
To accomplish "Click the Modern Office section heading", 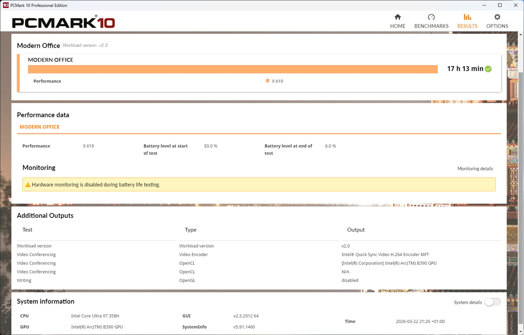I will pos(38,45).
